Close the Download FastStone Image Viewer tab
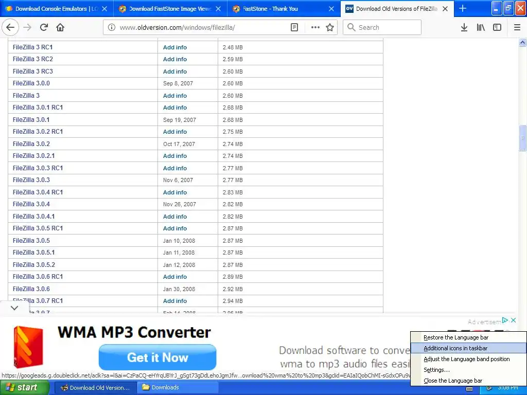 (x=218, y=9)
